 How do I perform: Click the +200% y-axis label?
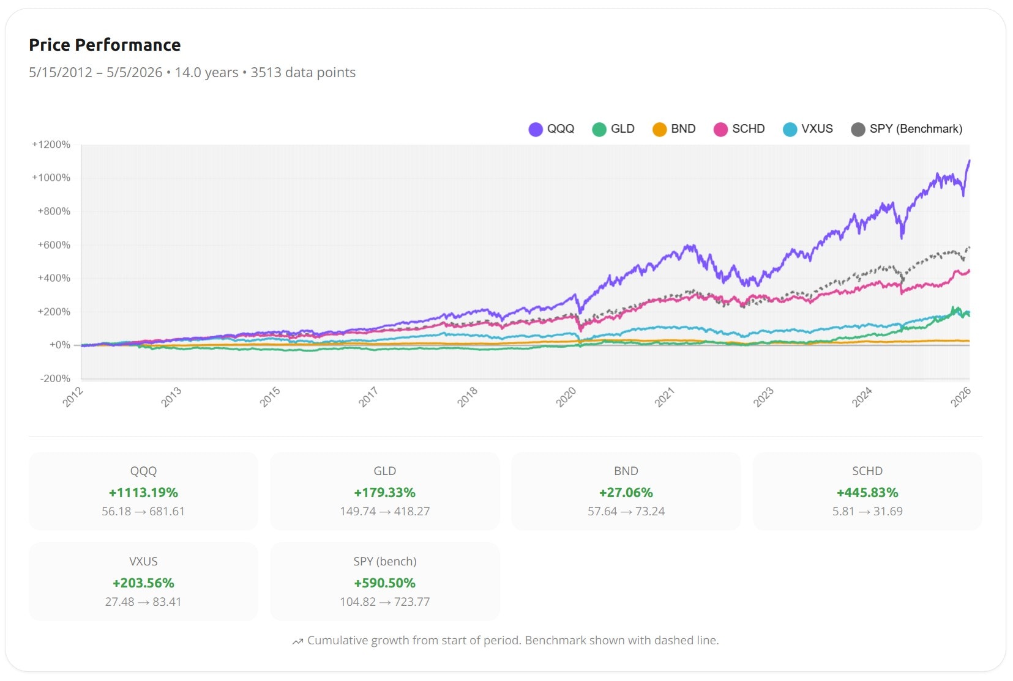coord(54,312)
